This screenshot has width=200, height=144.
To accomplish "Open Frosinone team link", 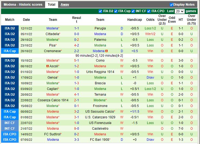I will (x=100, y=106).
